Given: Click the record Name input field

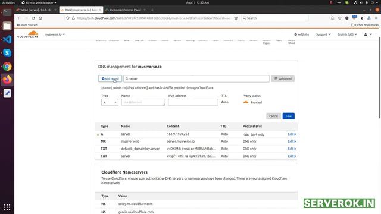Looking at the screenshot, I should (x=143, y=102).
